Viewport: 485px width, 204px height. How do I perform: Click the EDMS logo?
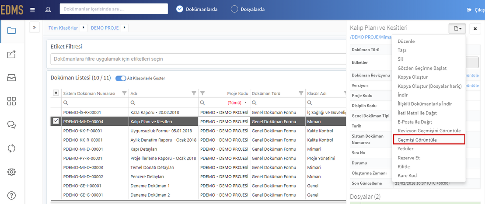tap(12, 10)
